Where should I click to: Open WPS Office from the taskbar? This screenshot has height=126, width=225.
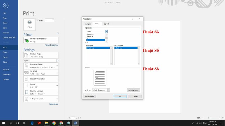pyautogui.click(x=39, y=123)
